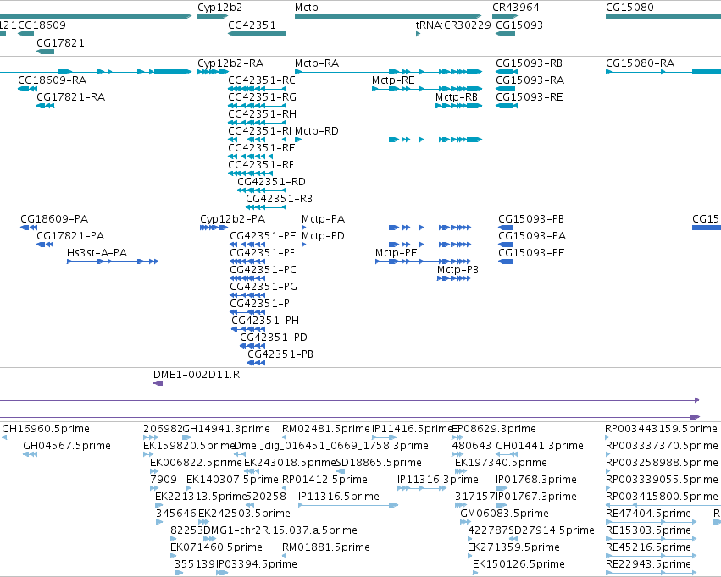Click the CG42351-PC protein label
The image size is (721, 577).
[263, 270]
